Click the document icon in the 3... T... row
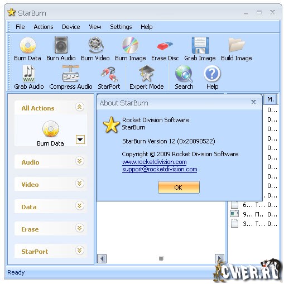This screenshot has height=284, width=284. 234,223
